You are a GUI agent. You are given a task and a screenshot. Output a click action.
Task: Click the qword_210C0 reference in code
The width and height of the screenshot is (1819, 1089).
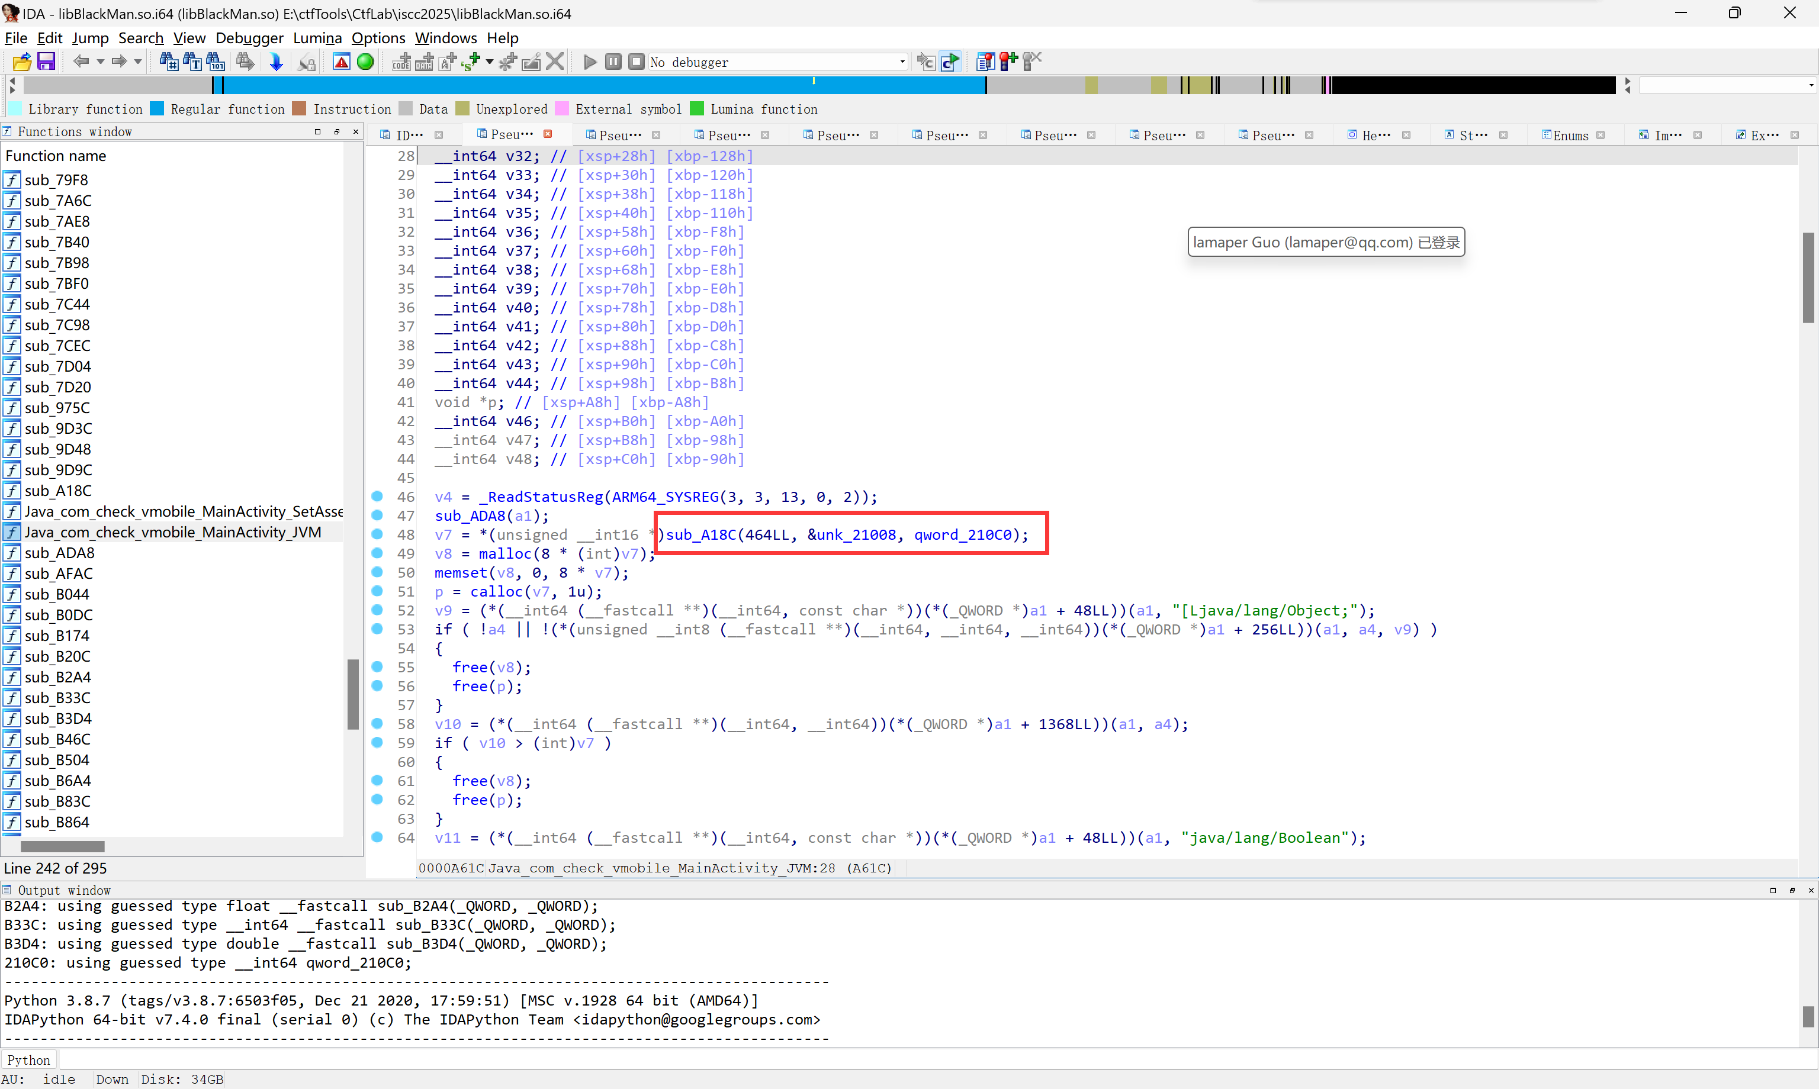pos(962,535)
